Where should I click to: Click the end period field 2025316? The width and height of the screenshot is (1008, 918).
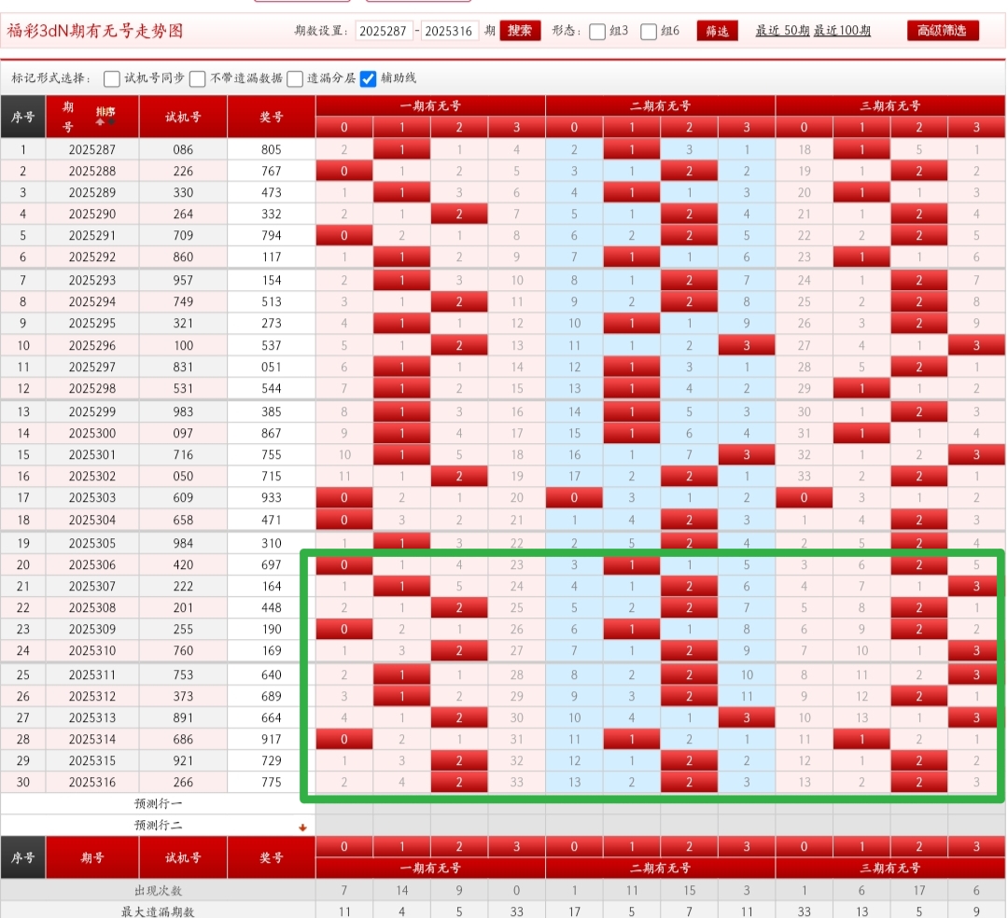[x=449, y=31]
